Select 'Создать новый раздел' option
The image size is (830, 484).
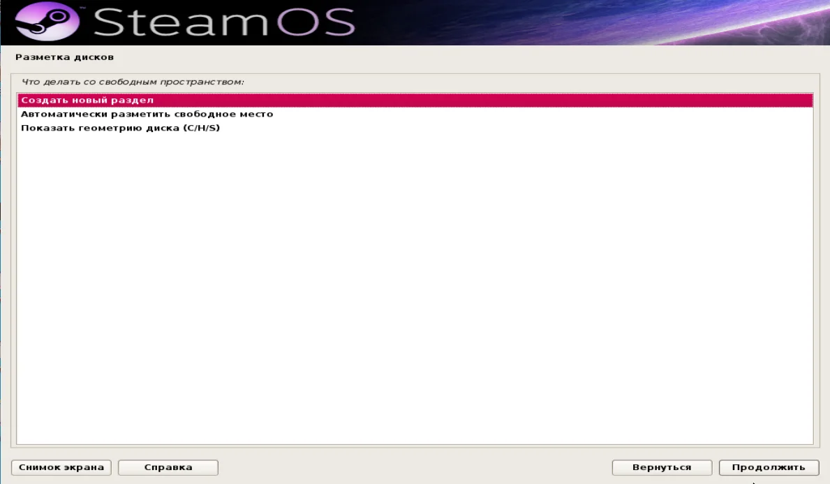[415, 100]
